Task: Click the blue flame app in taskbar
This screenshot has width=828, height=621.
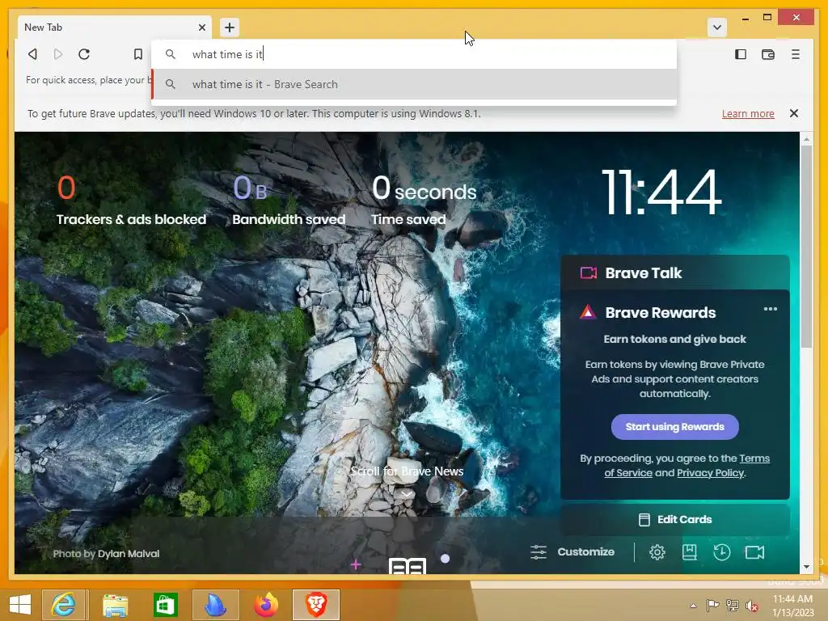Action: tap(215, 605)
